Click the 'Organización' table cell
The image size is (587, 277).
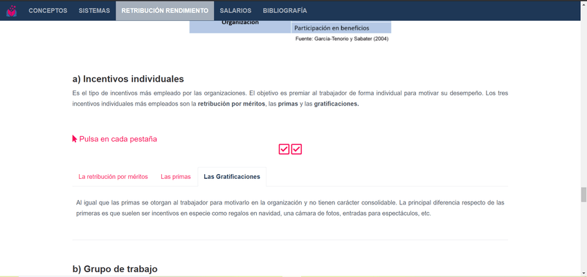click(x=240, y=26)
